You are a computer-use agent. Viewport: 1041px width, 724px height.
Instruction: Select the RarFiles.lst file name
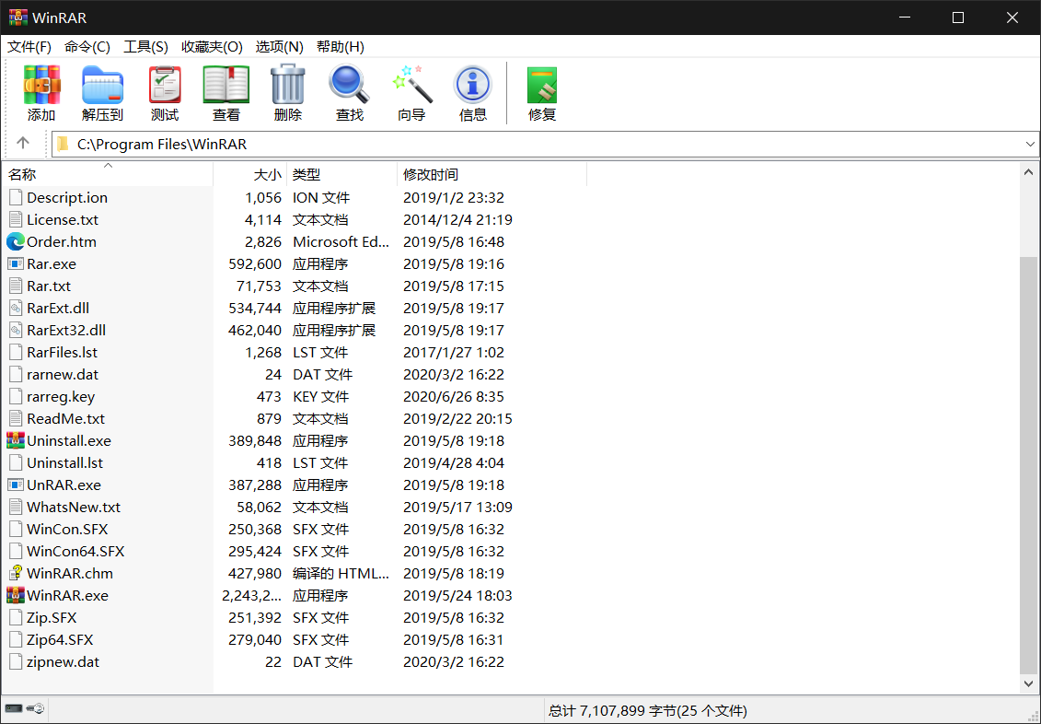[62, 352]
